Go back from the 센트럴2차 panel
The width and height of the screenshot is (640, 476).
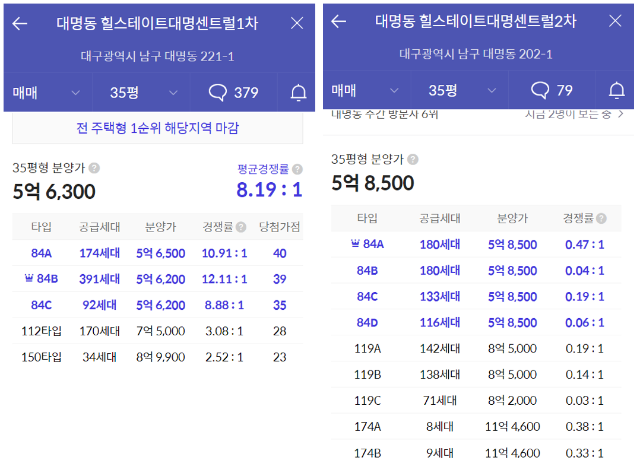pos(338,21)
